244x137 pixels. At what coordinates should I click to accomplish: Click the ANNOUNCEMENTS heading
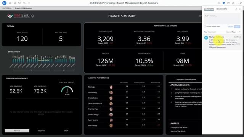pyautogui.click(x=180, y=85)
